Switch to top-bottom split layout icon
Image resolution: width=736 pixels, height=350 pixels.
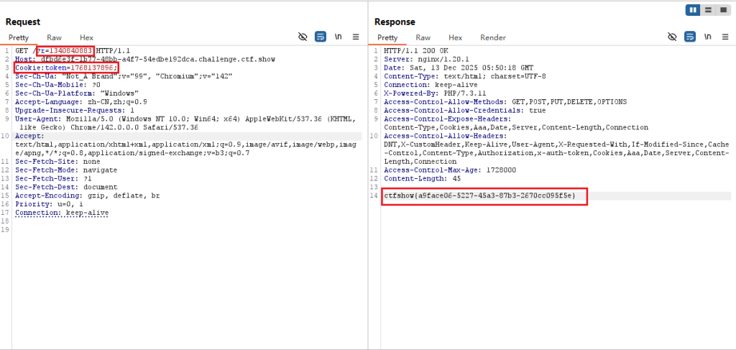point(709,10)
